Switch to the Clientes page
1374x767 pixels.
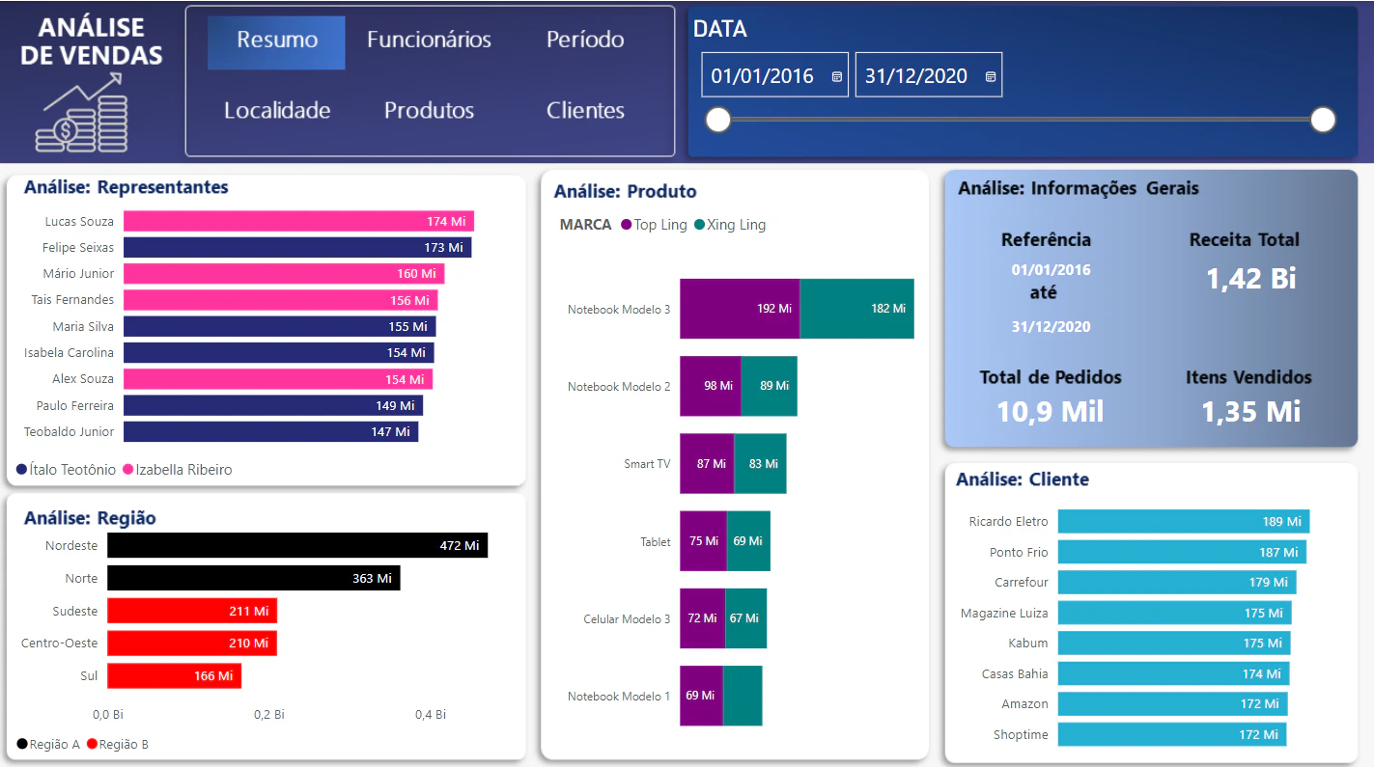click(x=585, y=110)
